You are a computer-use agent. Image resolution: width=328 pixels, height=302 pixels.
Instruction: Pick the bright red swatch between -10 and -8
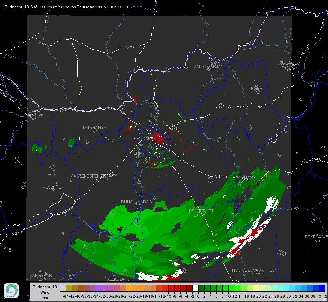click(171, 288)
